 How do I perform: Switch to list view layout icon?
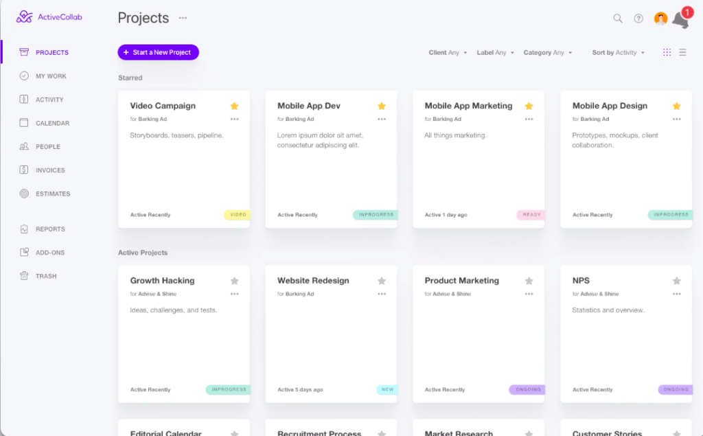pos(682,52)
